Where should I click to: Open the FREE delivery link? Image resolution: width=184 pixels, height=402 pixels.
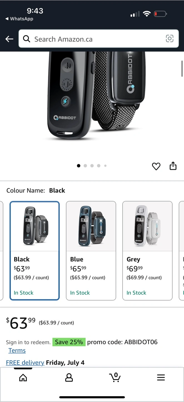(25, 363)
